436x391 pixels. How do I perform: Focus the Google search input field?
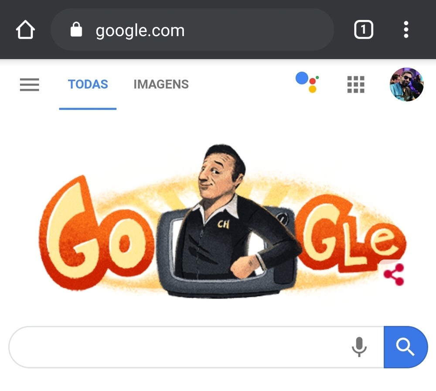coord(196,347)
